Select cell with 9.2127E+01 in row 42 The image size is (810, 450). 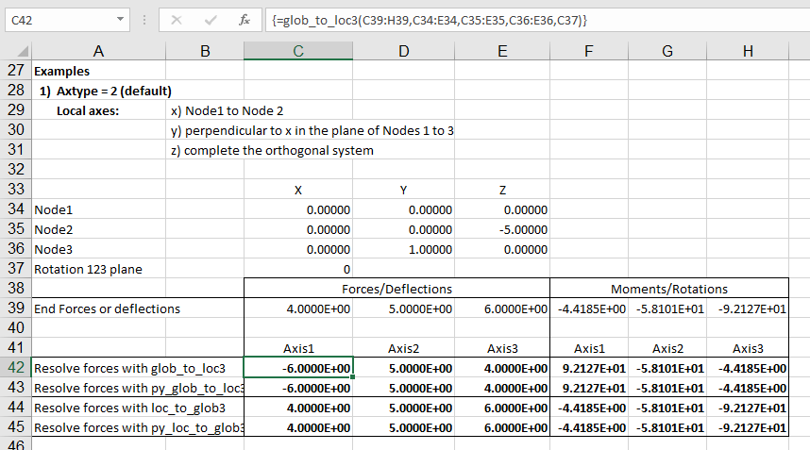click(x=589, y=368)
